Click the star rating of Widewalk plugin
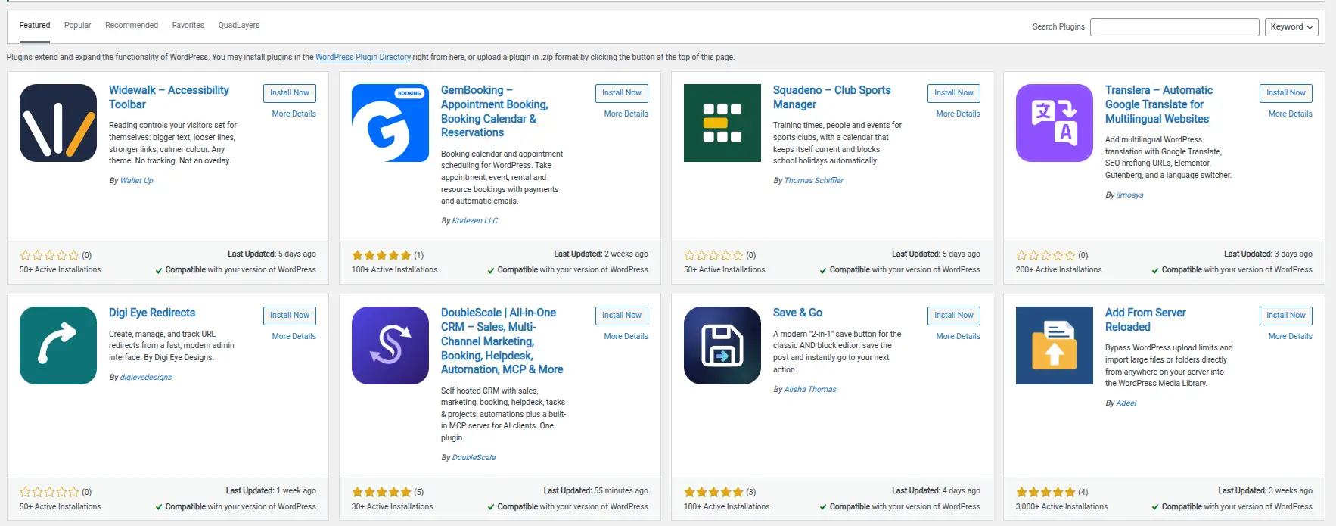 (x=50, y=255)
